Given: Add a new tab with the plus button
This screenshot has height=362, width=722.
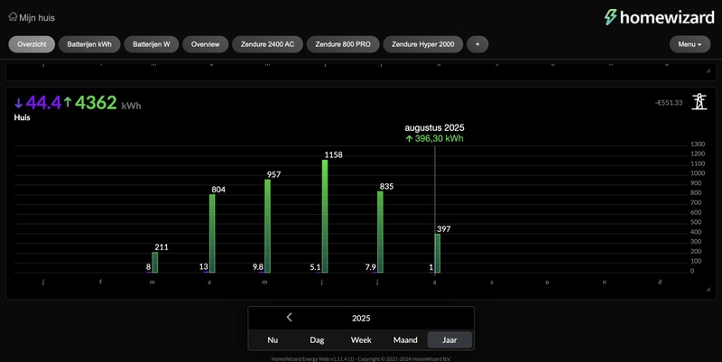Looking at the screenshot, I should click(x=477, y=44).
